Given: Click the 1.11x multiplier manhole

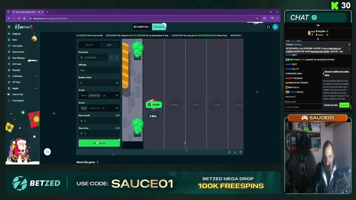Looking at the screenshot, I should (x=196, y=105).
